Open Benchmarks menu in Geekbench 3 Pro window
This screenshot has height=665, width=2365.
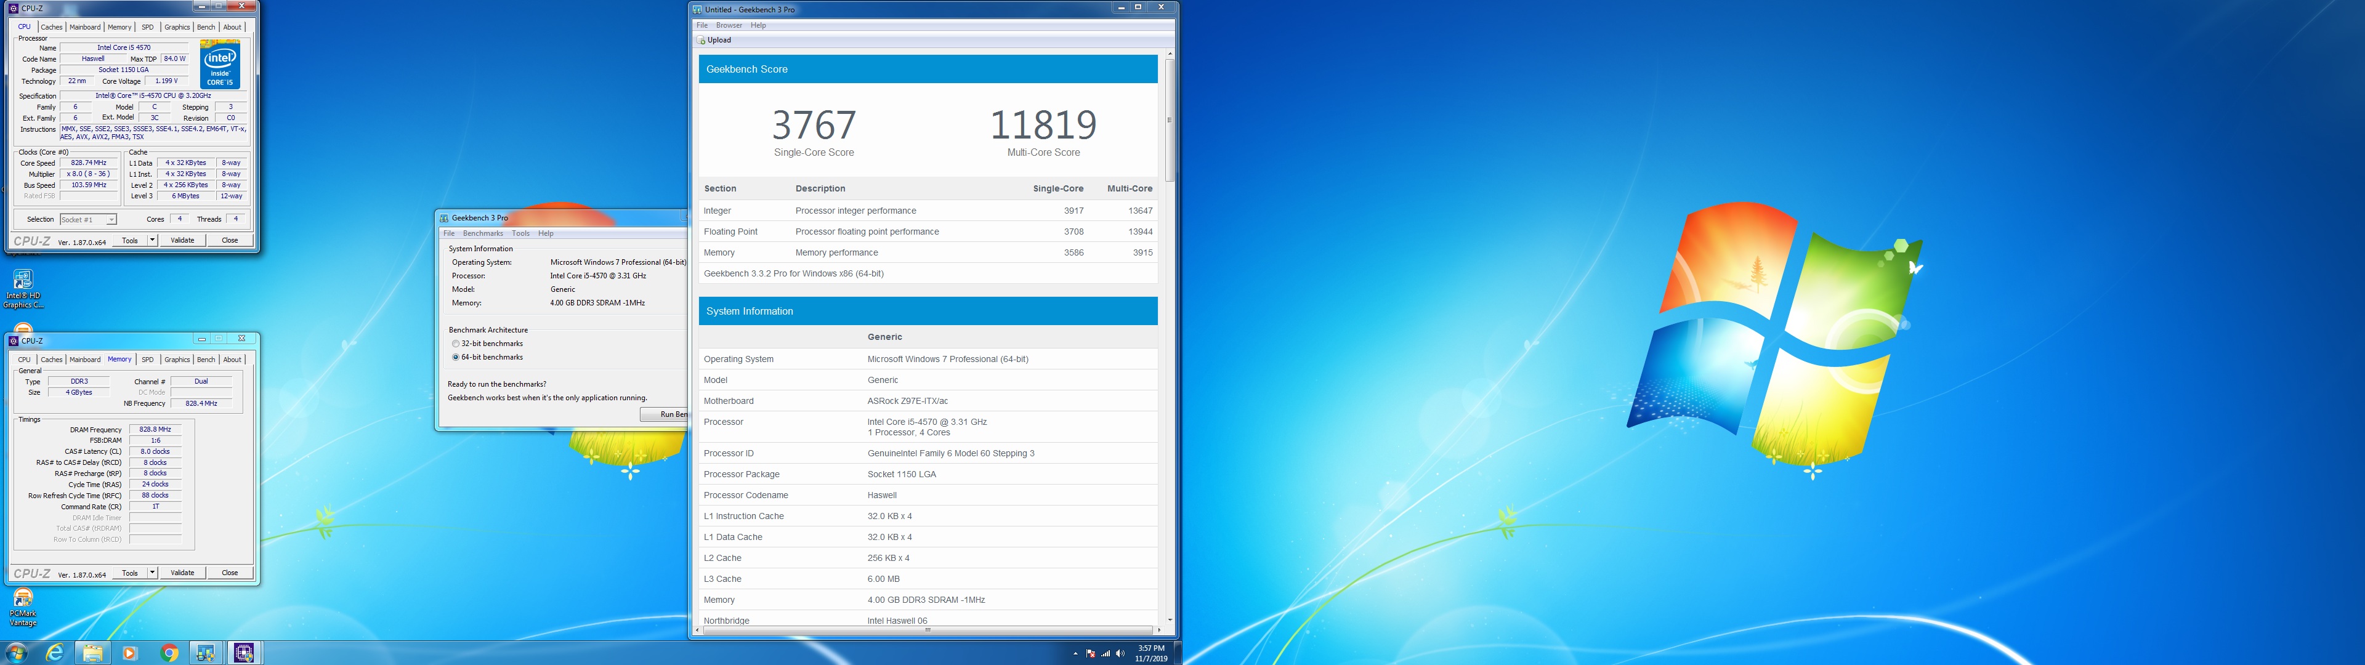pos(483,233)
